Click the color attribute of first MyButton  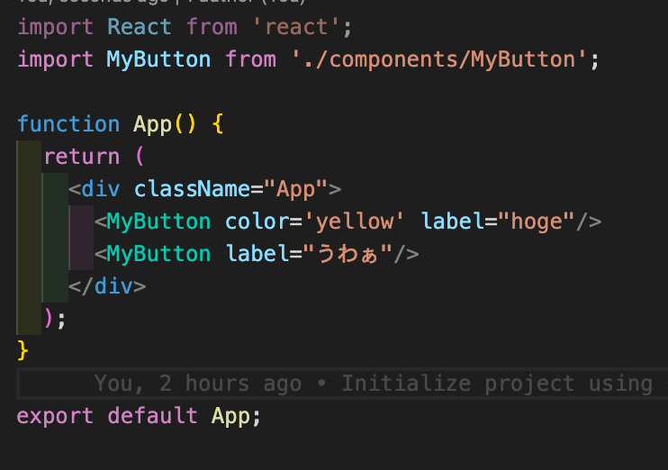point(256,221)
